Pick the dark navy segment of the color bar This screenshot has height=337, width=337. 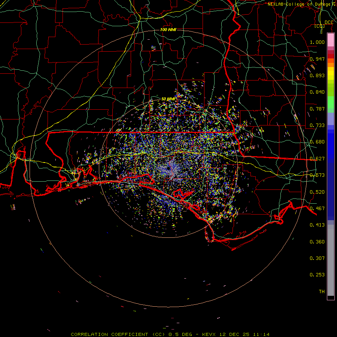(331, 189)
